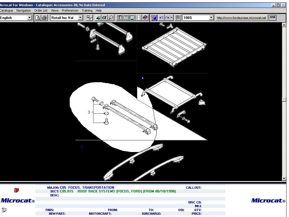Click the print preview icon

[x=38, y=18]
